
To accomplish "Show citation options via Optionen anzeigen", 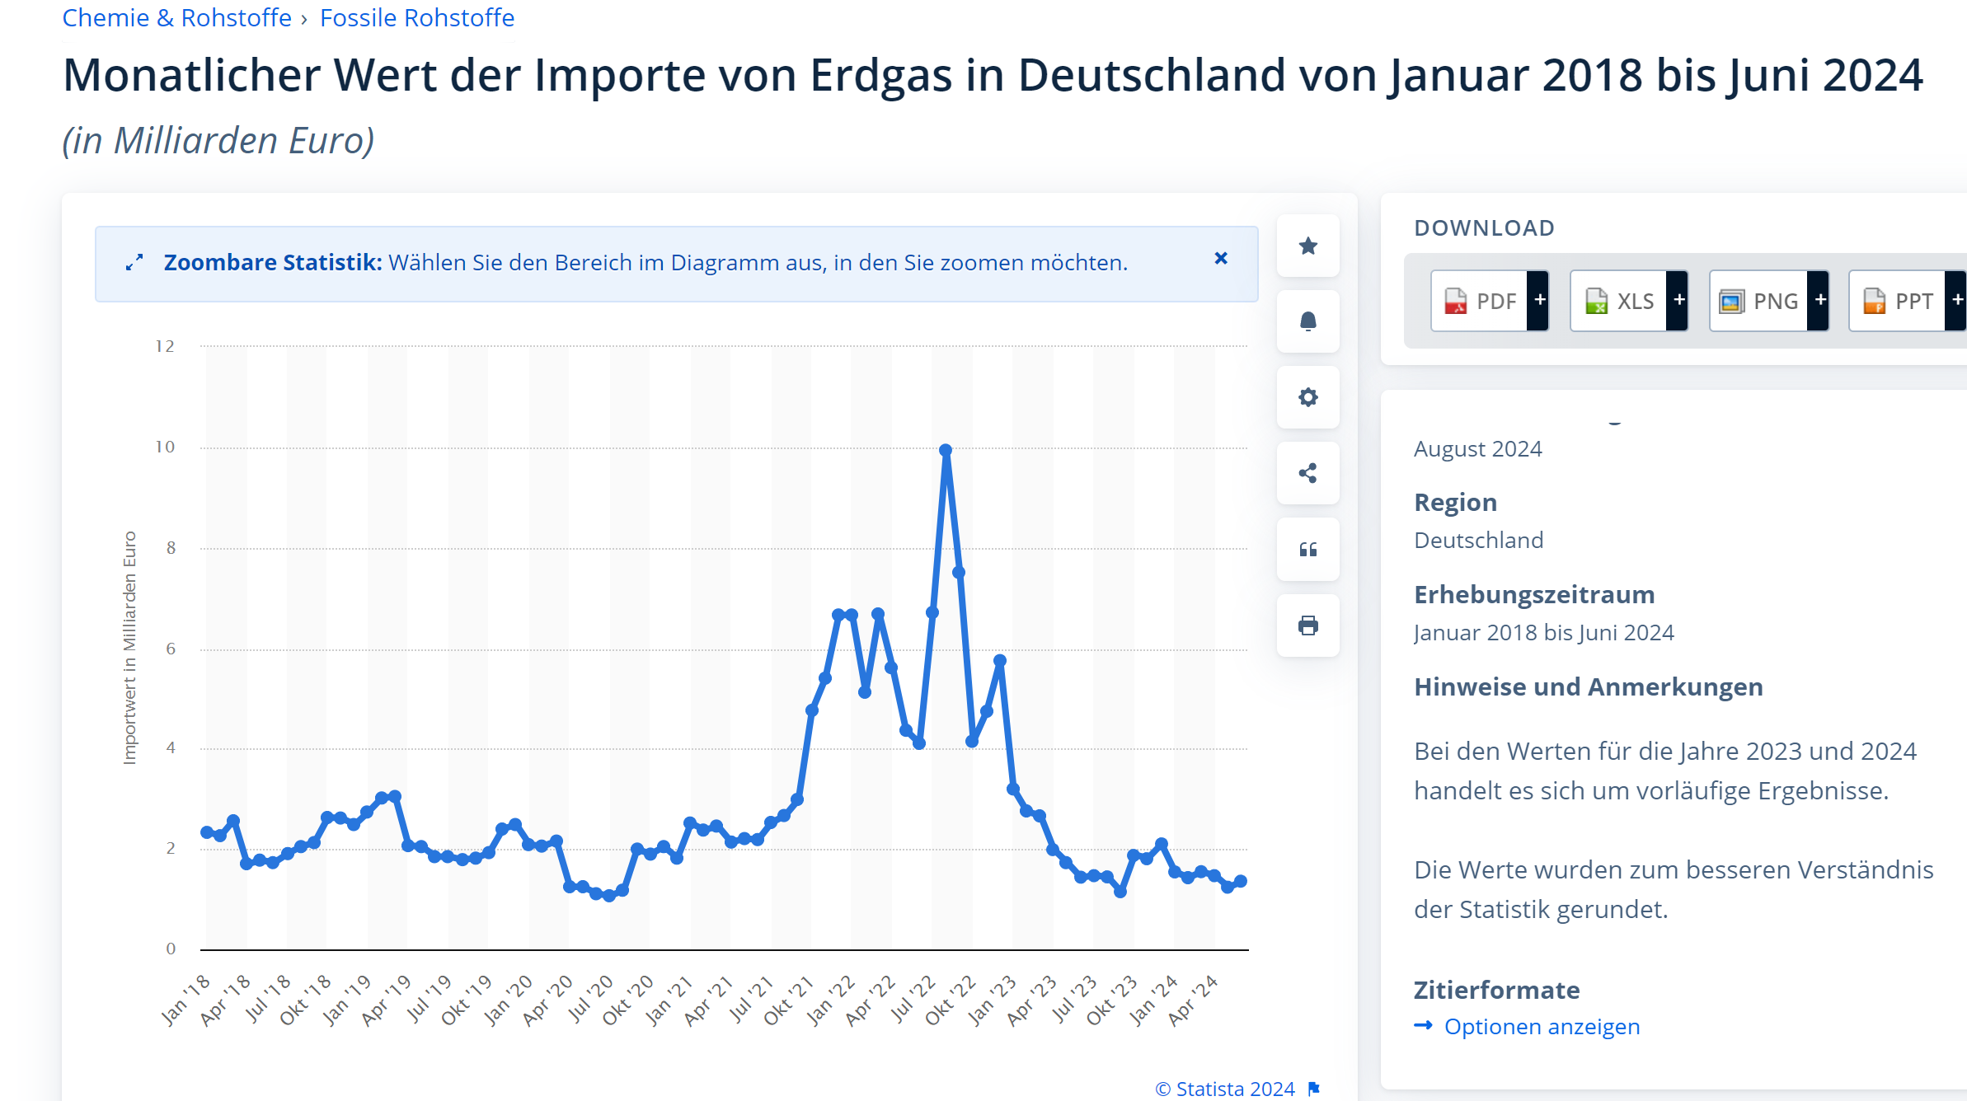I will [x=1542, y=1027].
